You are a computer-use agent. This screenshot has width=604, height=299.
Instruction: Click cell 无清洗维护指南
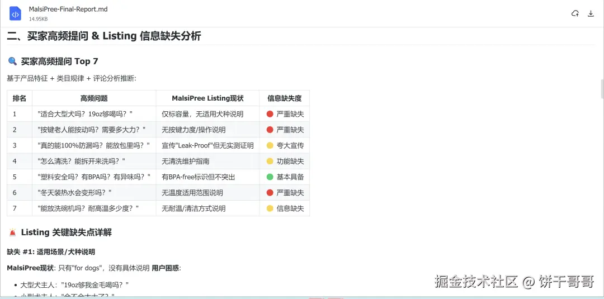click(x=185, y=162)
